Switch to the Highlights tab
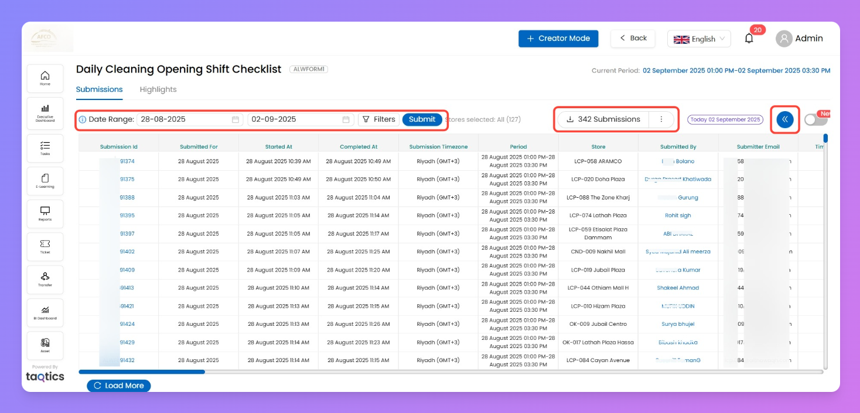This screenshot has width=860, height=413. coord(158,90)
